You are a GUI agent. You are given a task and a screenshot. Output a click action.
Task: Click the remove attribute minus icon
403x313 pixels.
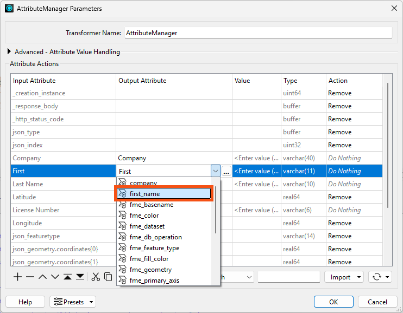[30, 277]
